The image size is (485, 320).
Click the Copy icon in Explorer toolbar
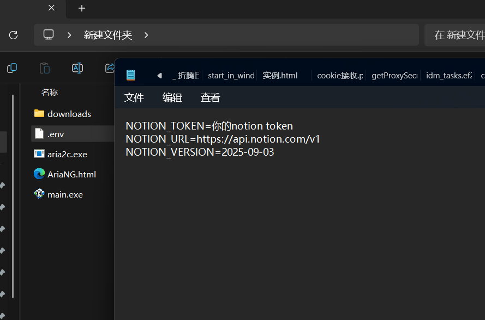pos(12,68)
